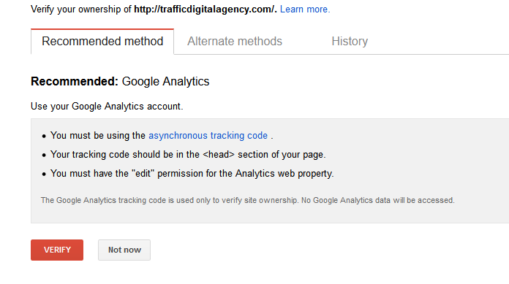Click the tracking code head section bullet
This screenshot has width=509, height=284.
coord(188,154)
